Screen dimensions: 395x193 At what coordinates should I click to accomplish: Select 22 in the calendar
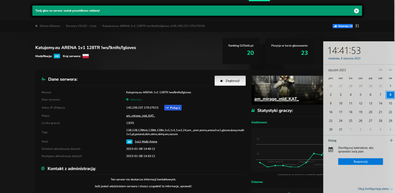coord(390,112)
